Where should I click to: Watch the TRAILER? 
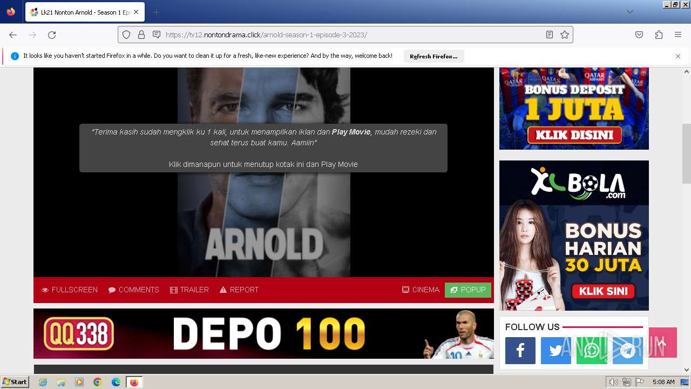click(x=189, y=290)
